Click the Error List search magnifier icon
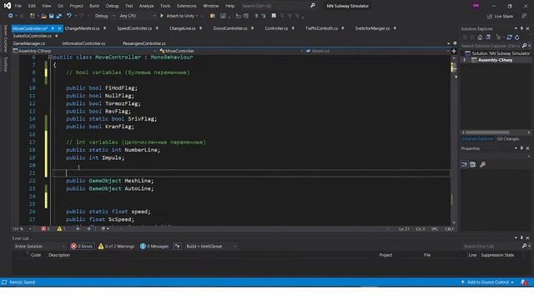Viewport: 534px width, 300px height. [x=524, y=247]
